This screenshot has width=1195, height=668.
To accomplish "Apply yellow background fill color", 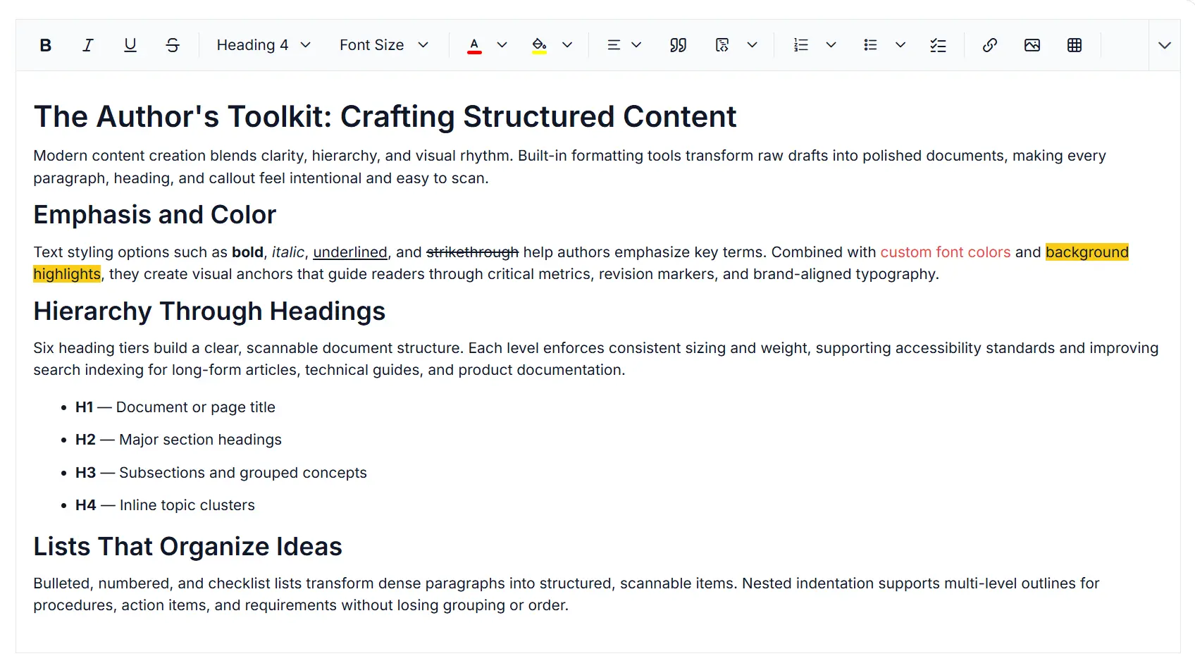I will pos(539,45).
